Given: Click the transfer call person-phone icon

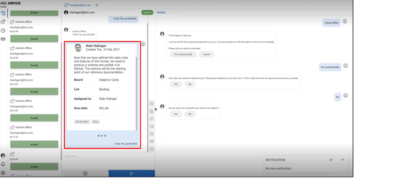Looking at the screenshot, I should point(152,119).
